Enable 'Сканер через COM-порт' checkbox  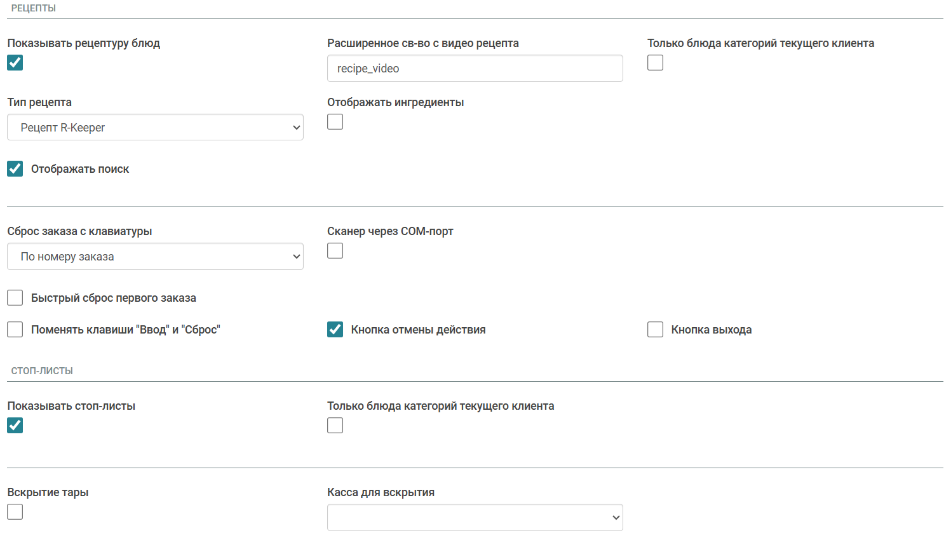(x=335, y=251)
